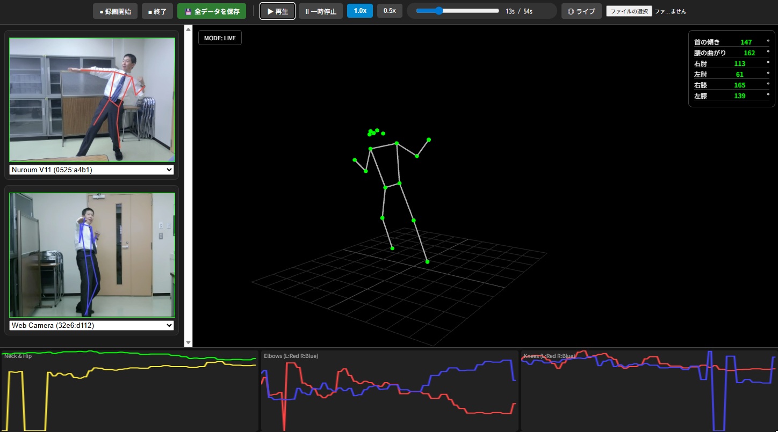Click the playback position slider

(458, 11)
